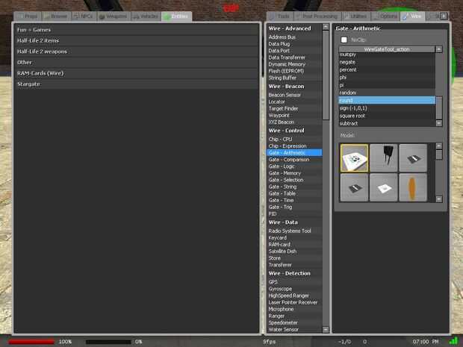The width and height of the screenshot is (463, 347).
Task: Expand the Half-Life 2 items category
Action: 137,41
